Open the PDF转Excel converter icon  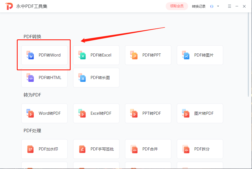tap(82, 55)
